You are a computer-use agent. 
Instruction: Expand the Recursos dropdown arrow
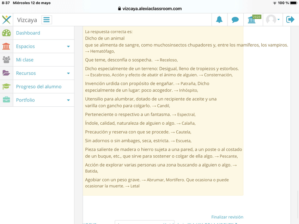click(68, 73)
